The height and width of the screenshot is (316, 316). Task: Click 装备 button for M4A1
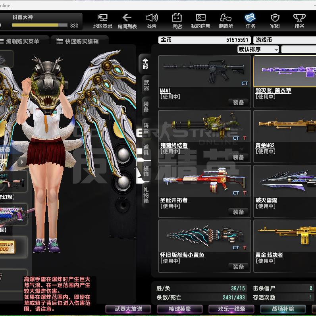tap(239, 102)
